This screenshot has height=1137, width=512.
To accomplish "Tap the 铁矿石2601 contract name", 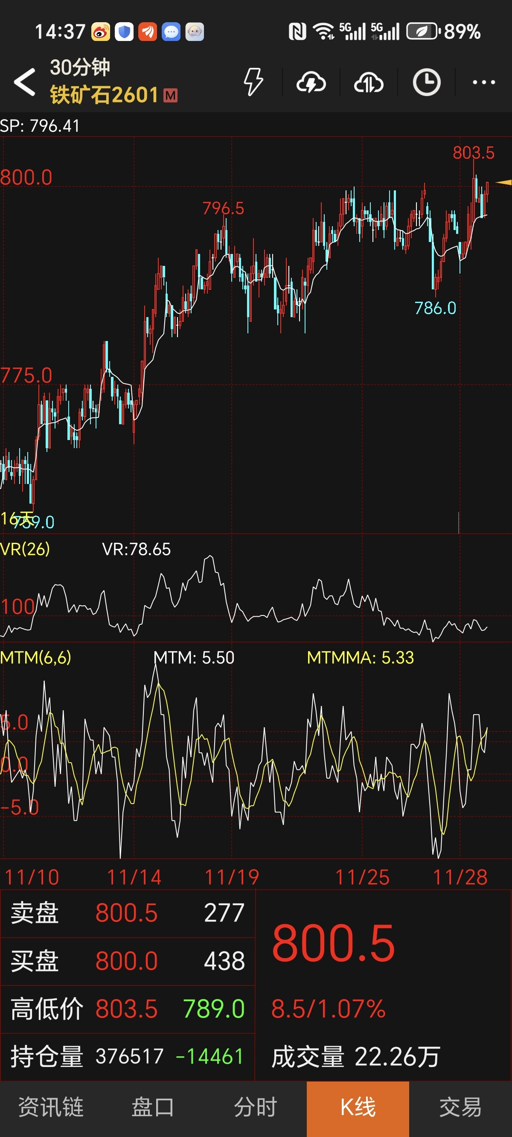I will (x=104, y=95).
